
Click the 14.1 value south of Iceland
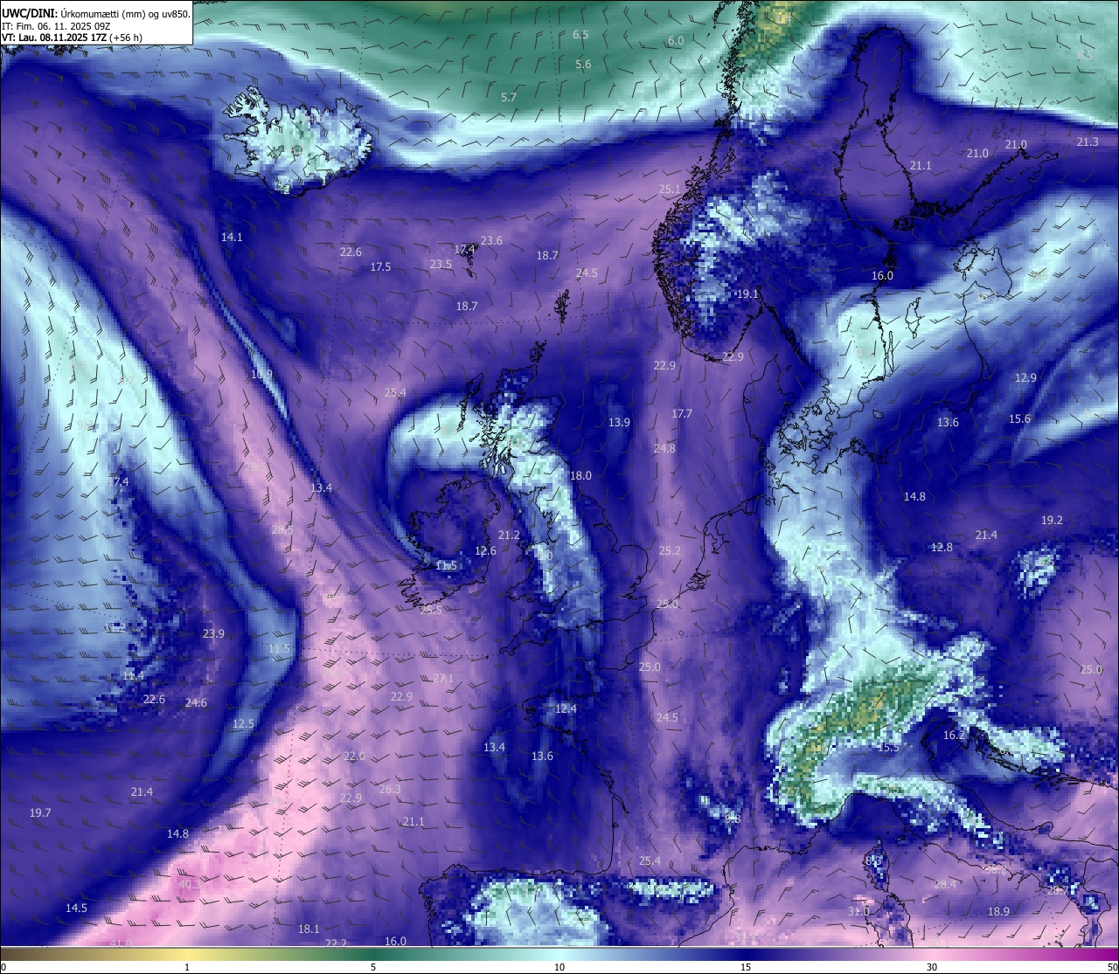(x=232, y=238)
